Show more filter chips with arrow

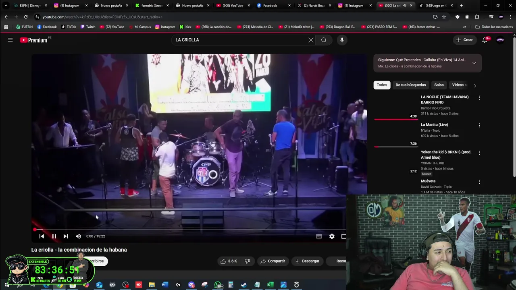pyautogui.click(x=475, y=85)
